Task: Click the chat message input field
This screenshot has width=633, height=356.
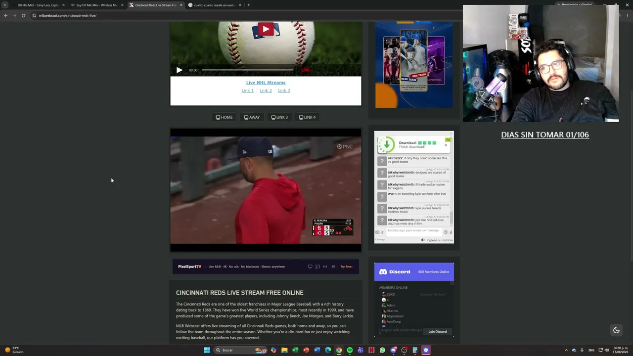Action: (x=413, y=231)
